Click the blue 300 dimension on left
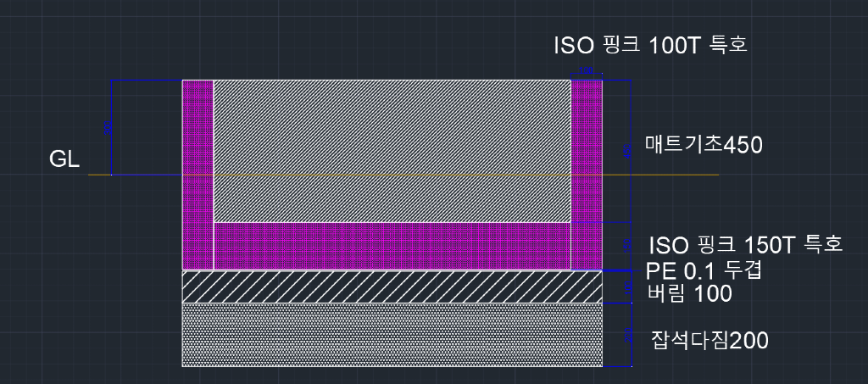 (108, 128)
